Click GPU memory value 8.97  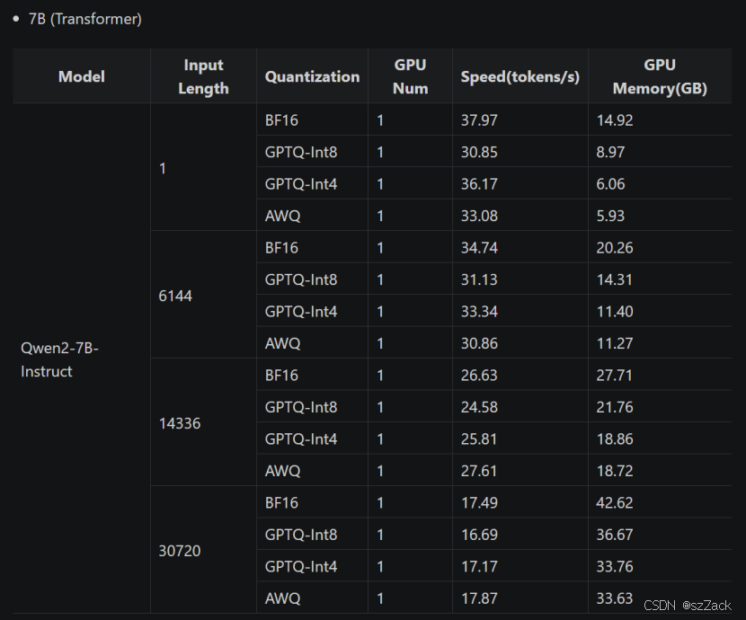point(610,152)
